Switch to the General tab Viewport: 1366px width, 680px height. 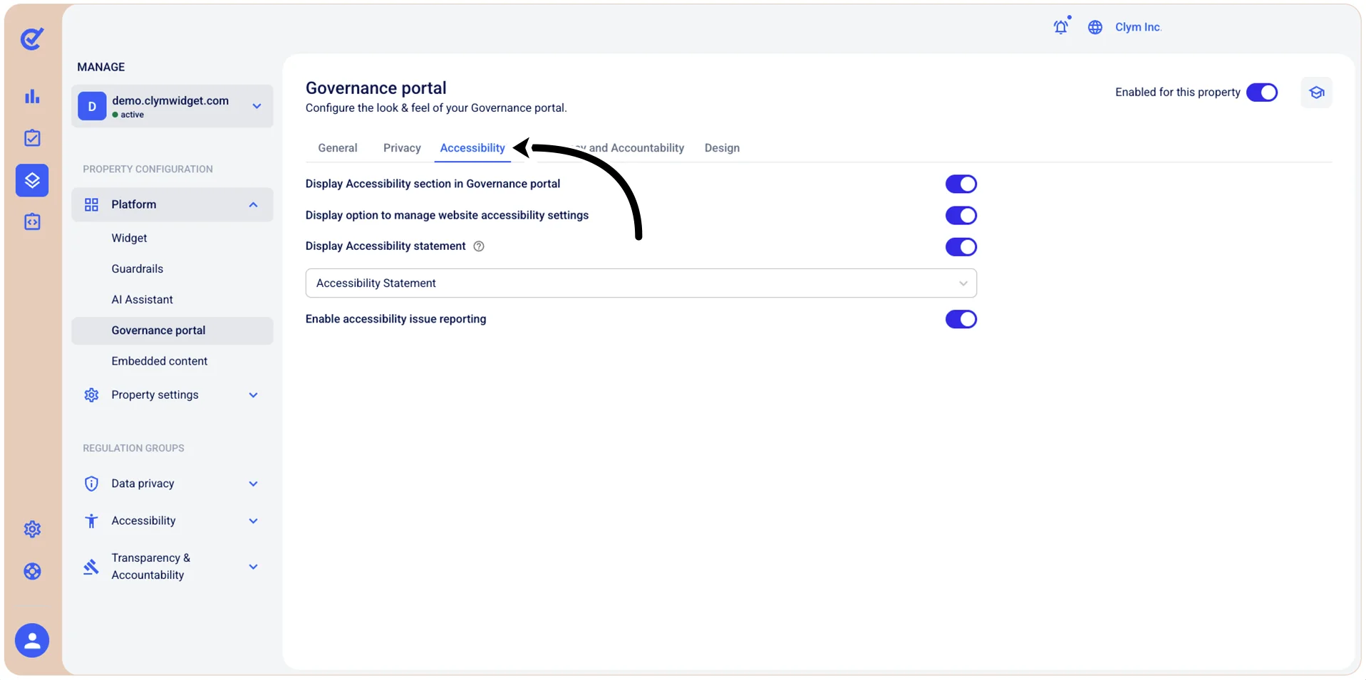pos(338,148)
